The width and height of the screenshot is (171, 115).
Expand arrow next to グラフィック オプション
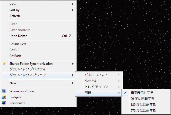(x=73, y=75)
